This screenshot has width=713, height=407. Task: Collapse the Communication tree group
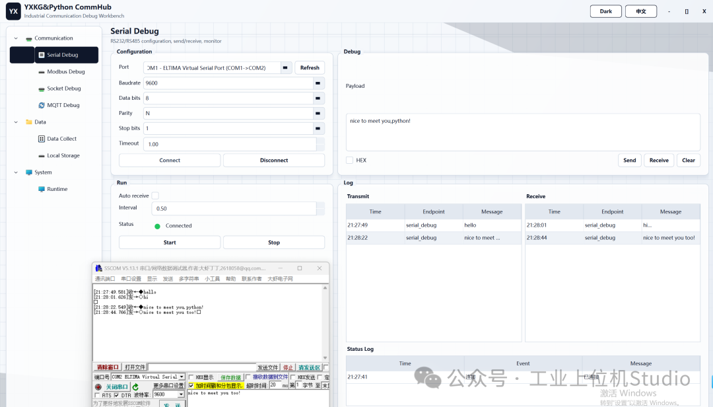coord(16,38)
